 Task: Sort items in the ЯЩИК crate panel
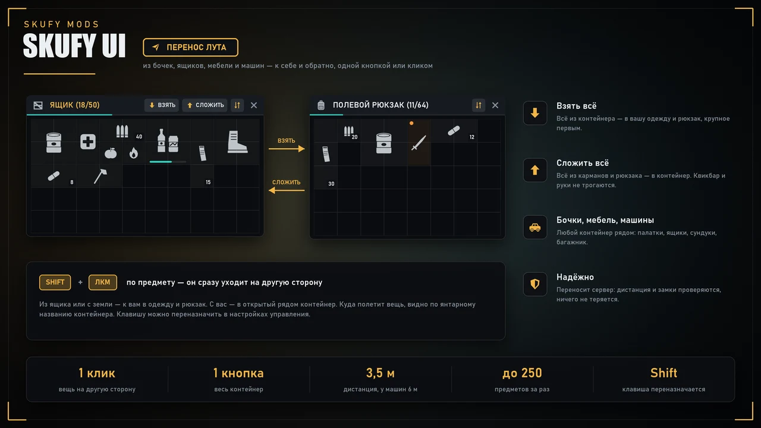[x=237, y=105]
